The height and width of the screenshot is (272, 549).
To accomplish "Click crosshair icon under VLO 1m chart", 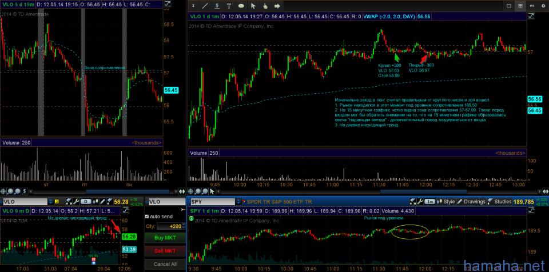I will [x=191, y=191].
